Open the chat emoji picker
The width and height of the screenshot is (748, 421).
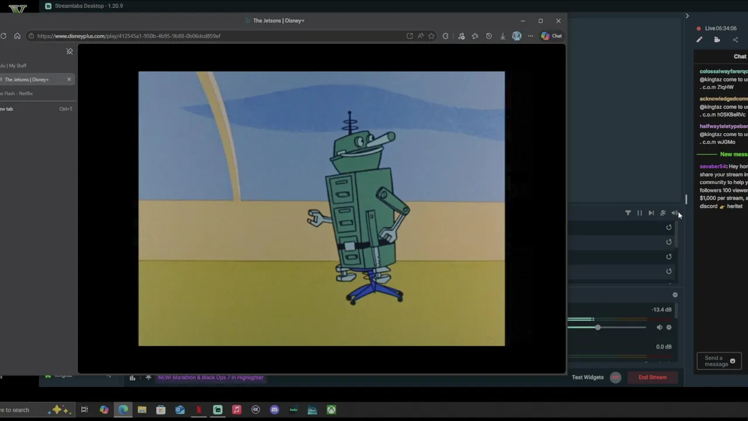[x=733, y=361]
